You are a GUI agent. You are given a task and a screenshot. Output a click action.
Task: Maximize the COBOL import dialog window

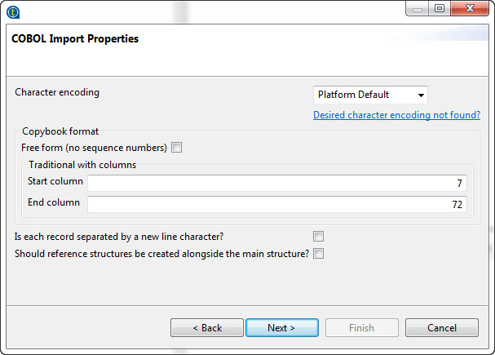tap(439, 9)
